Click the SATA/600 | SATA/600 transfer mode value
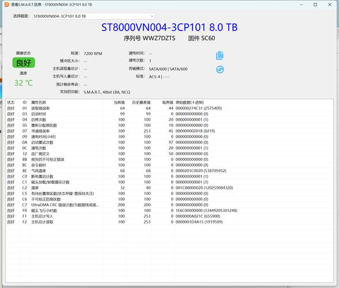This screenshot has height=288, width=339. click(x=168, y=69)
